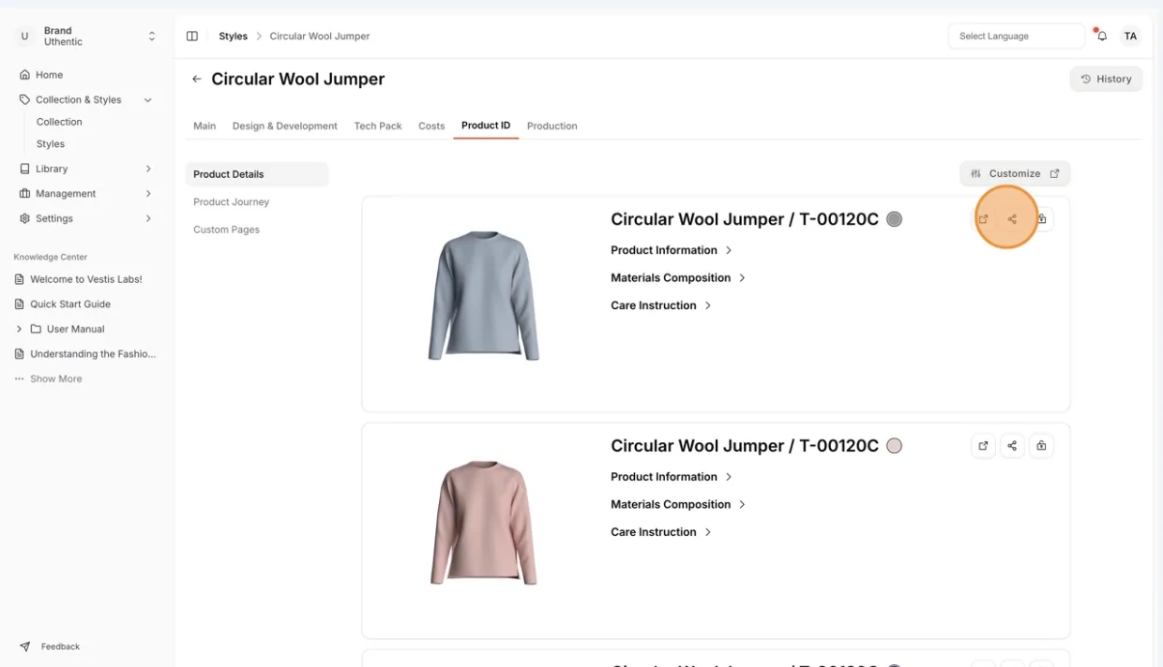This screenshot has width=1163, height=667.
Task: Collapse the Collection & Styles section
Action: tap(147, 99)
